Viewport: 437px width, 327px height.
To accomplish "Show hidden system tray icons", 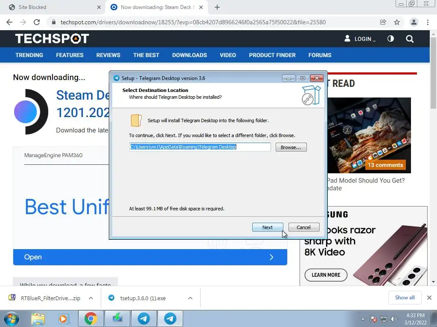I will pyautogui.click(x=363, y=319).
